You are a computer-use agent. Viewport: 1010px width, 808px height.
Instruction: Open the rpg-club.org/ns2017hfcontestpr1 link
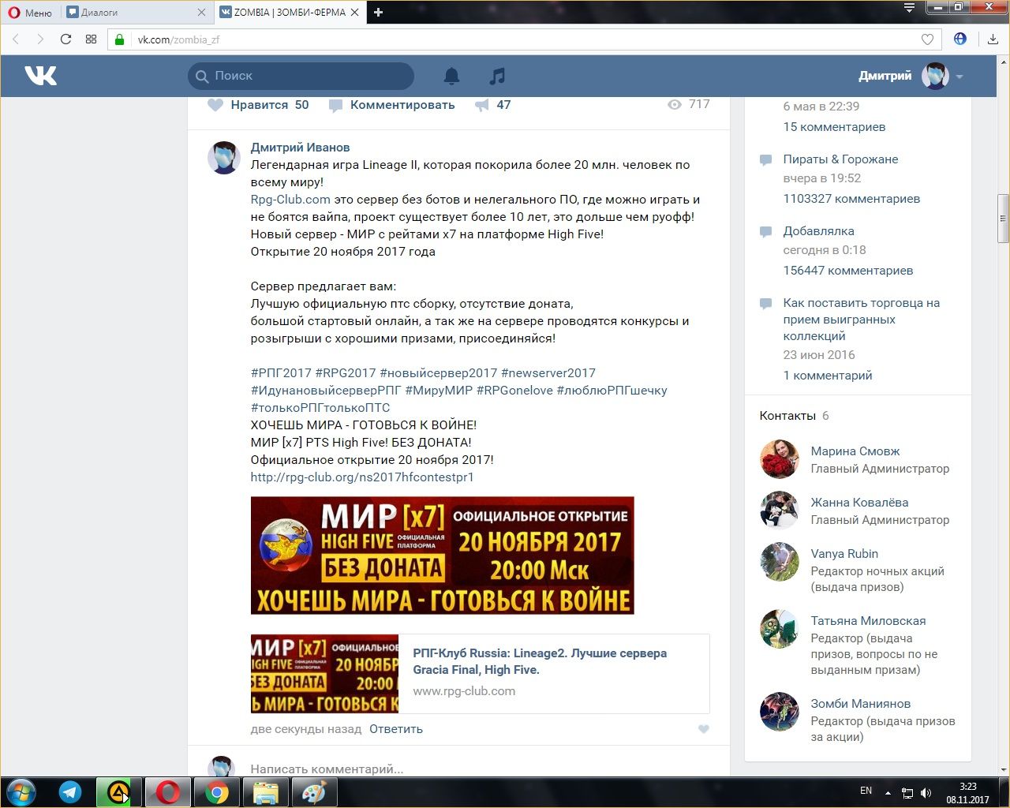pos(362,477)
